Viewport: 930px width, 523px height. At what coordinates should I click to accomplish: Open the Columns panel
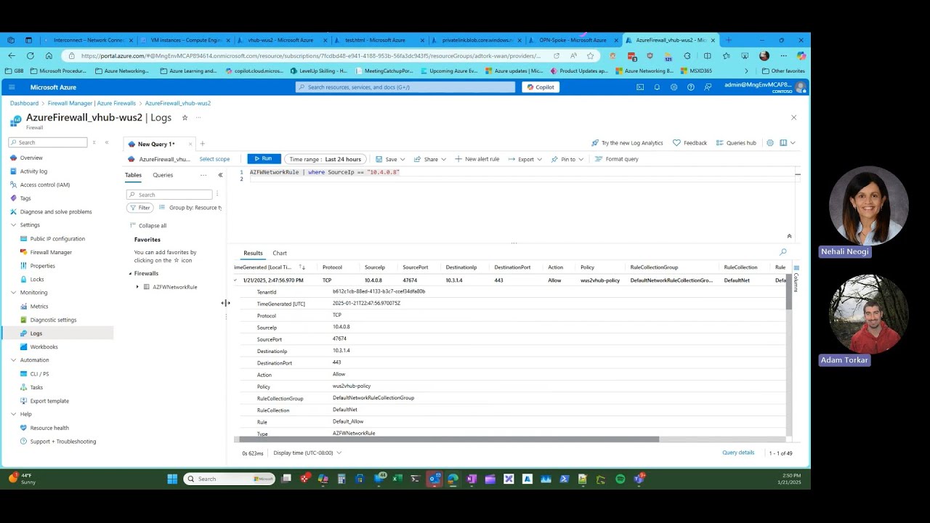coord(796,279)
